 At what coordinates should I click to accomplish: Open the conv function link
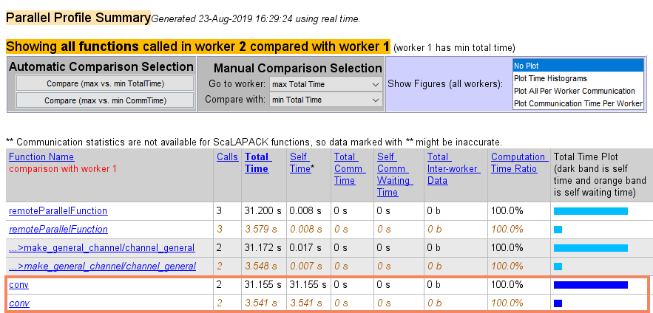[18, 285]
